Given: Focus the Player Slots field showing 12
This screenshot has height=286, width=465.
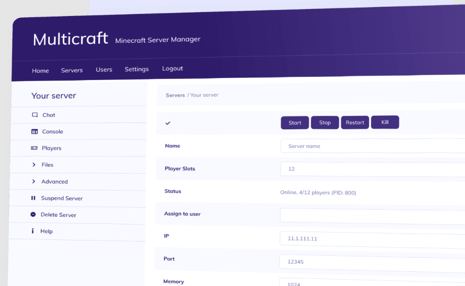Looking at the screenshot, I should [373, 169].
